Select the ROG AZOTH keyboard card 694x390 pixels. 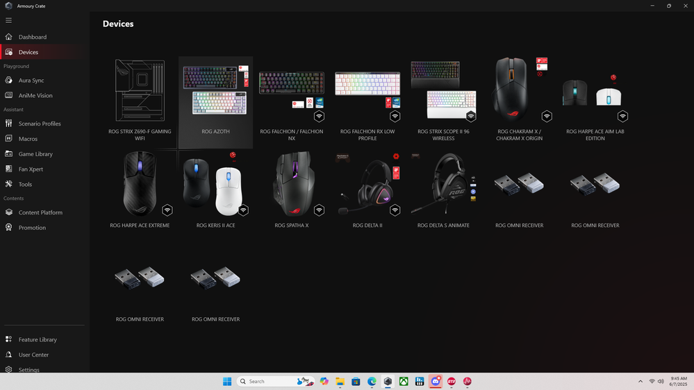pos(215,102)
